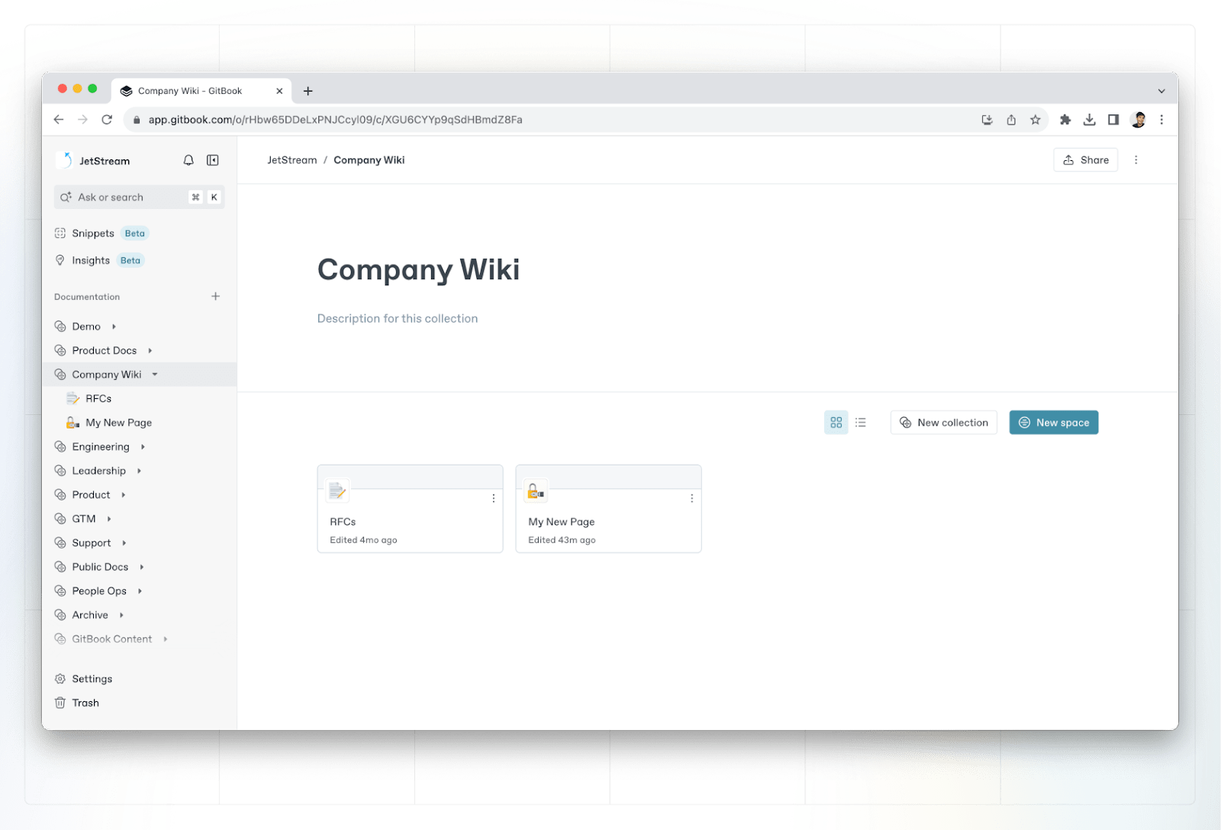This screenshot has width=1221, height=830.
Task: Collapse sidebar using panel toggle icon
Action: (x=213, y=160)
